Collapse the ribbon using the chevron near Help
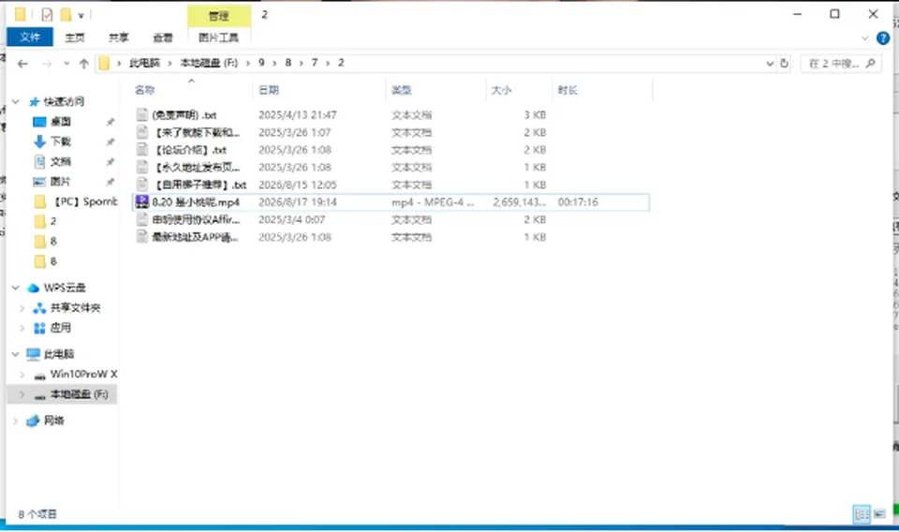Viewport: 899px width, 532px height. [x=864, y=38]
